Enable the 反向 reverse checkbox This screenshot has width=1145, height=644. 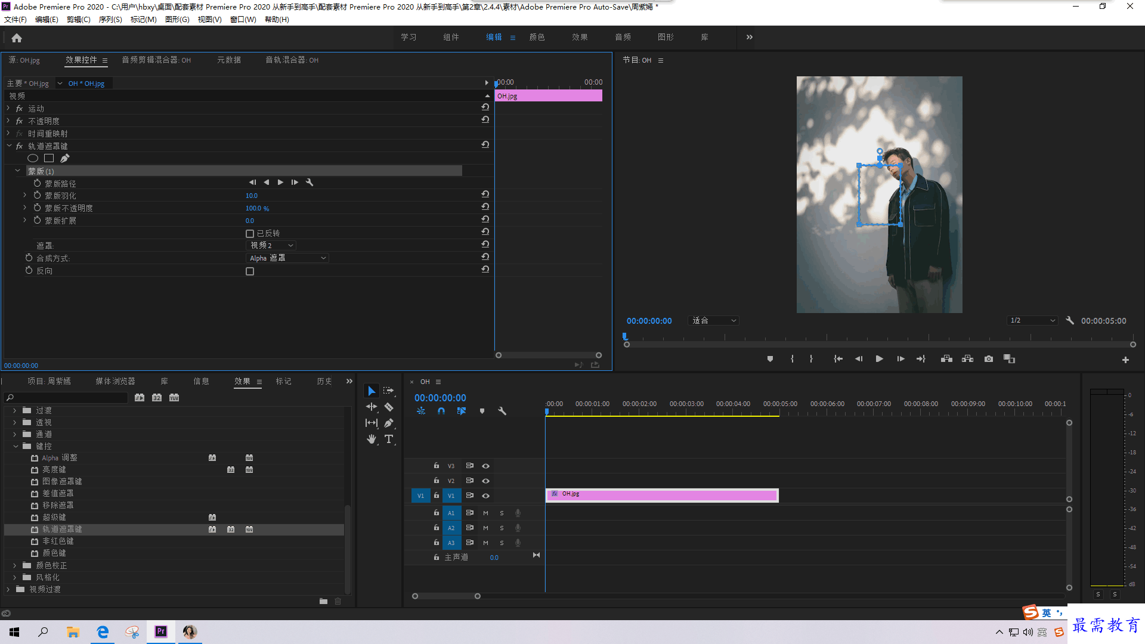[250, 271]
